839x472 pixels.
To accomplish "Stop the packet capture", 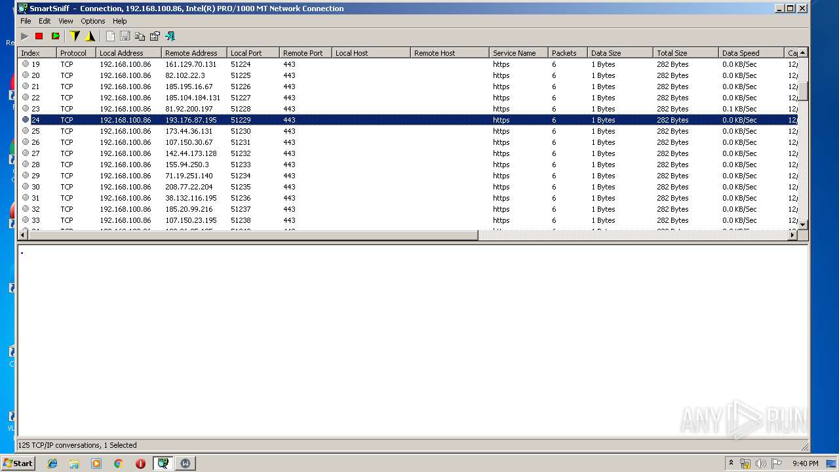I will point(39,36).
